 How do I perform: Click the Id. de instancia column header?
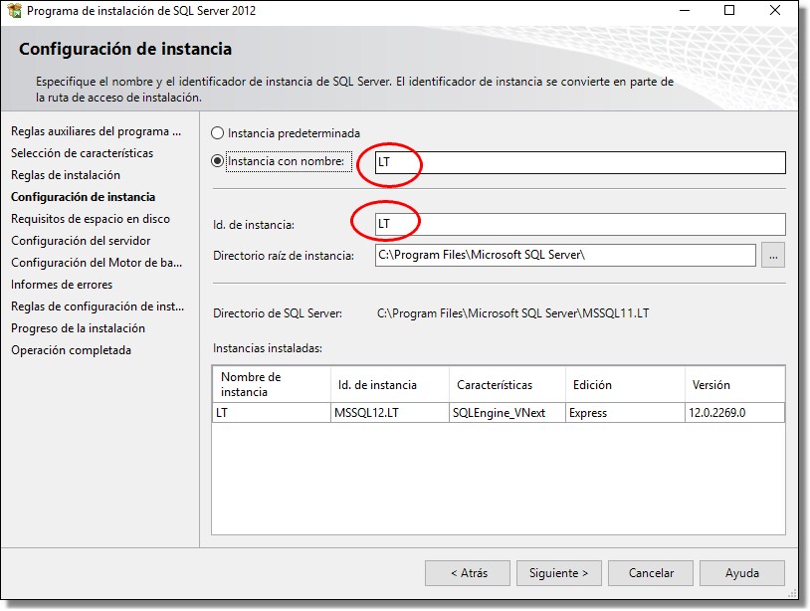[390, 385]
